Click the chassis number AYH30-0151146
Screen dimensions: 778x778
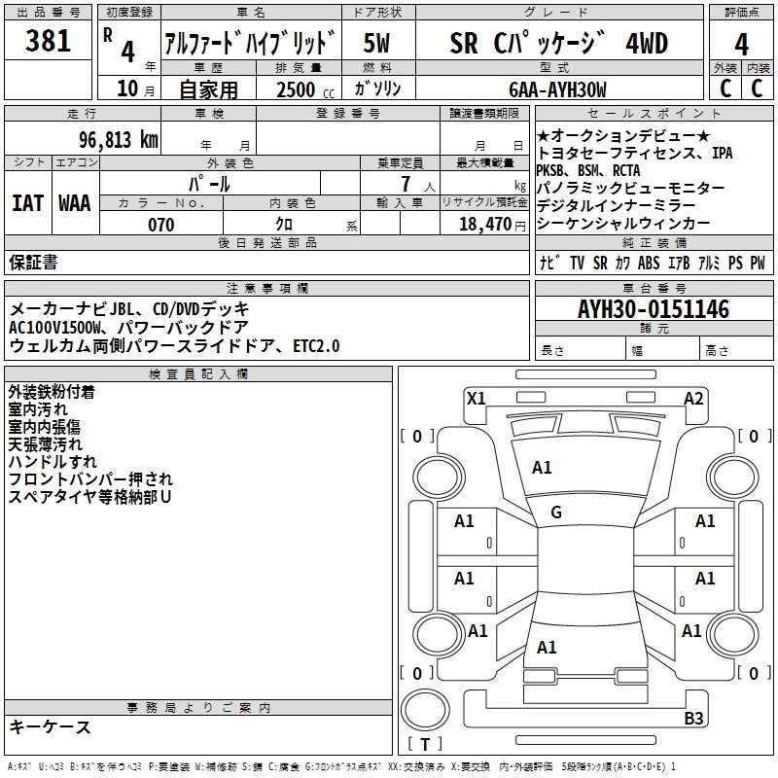[653, 309]
